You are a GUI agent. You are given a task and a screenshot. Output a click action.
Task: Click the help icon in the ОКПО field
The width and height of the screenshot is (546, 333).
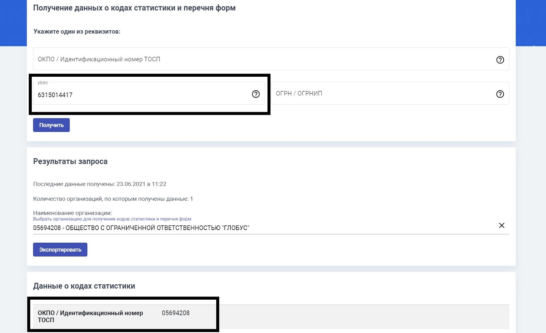click(x=500, y=60)
